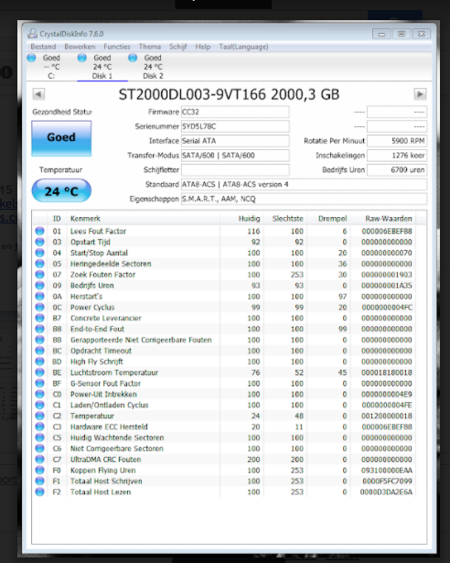
Task: Click the 24 °C temperature button
Action: (61, 190)
